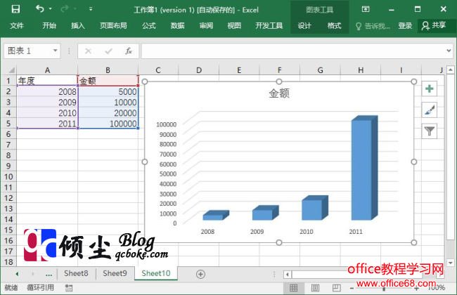Select row 6 header

(x=8, y=134)
